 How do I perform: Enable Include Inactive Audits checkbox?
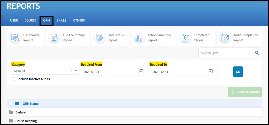pos(14,79)
